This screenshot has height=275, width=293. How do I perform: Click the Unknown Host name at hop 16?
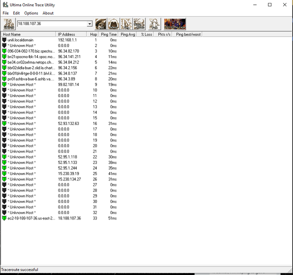point(21,123)
